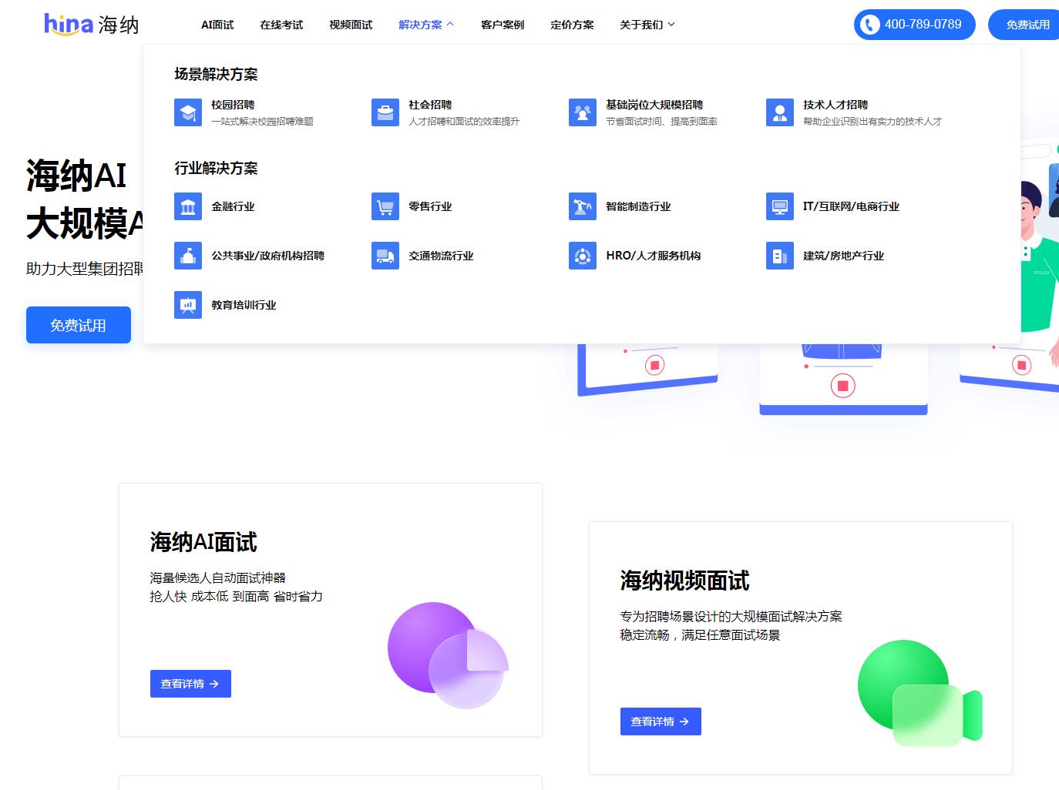The image size is (1059, 790).
Task: Click the 社会招聘 briefcase icon
Action: click(385, 112)
